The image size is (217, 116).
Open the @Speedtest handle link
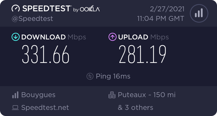pos(32,19)
